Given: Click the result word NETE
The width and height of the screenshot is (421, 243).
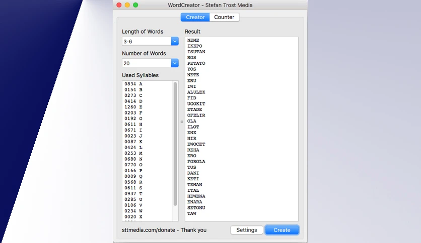Looking at the screenshot, I should (193, 75).
